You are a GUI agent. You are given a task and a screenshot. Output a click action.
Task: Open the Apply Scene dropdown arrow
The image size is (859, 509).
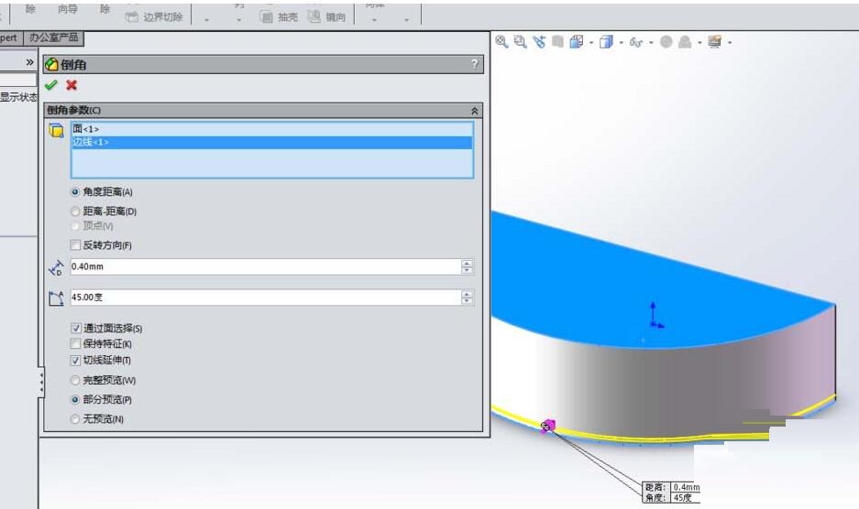point(699,43)
